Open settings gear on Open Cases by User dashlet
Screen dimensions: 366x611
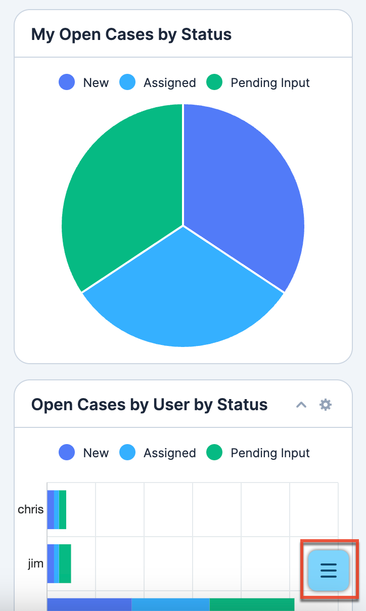(x=326, y=405)
